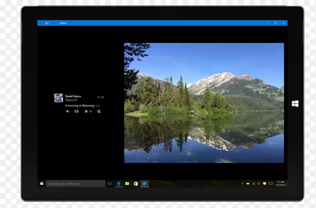Restore down the Twitter window

point(275,23)
